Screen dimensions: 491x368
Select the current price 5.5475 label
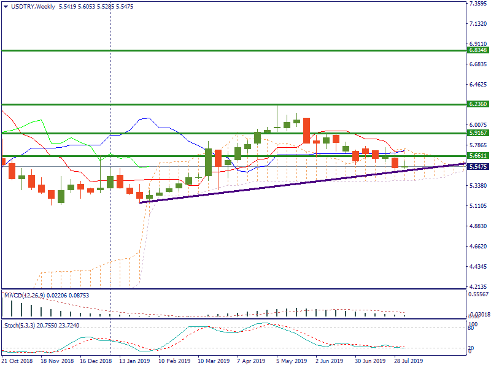click(x=477, y=166)
